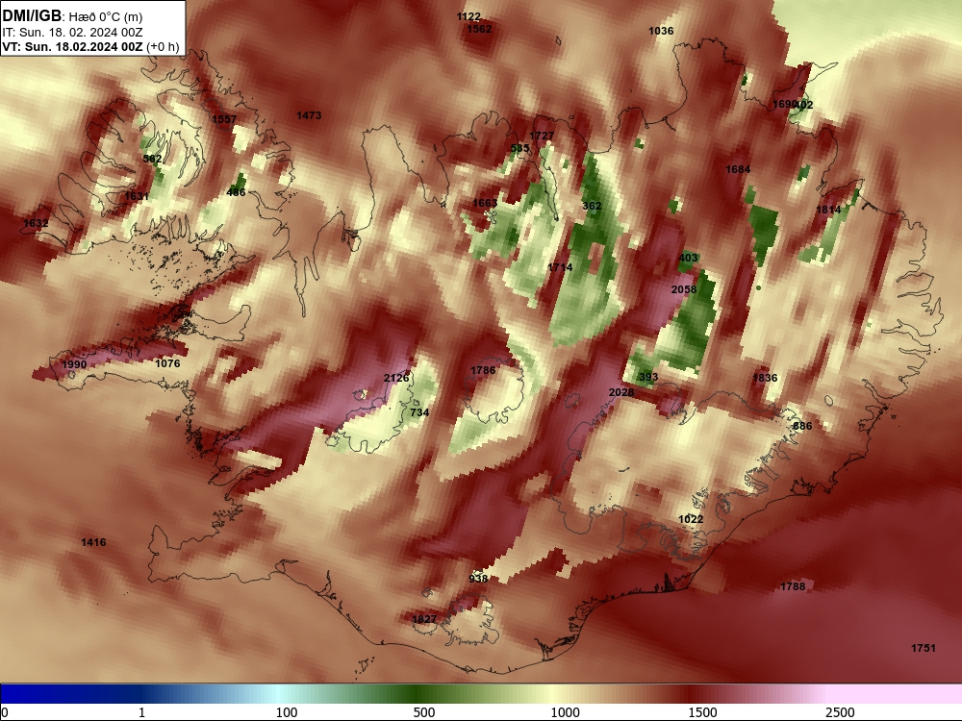Click the 1714 height value
Viewport: 962px width, 721px height.
(560, 267)
